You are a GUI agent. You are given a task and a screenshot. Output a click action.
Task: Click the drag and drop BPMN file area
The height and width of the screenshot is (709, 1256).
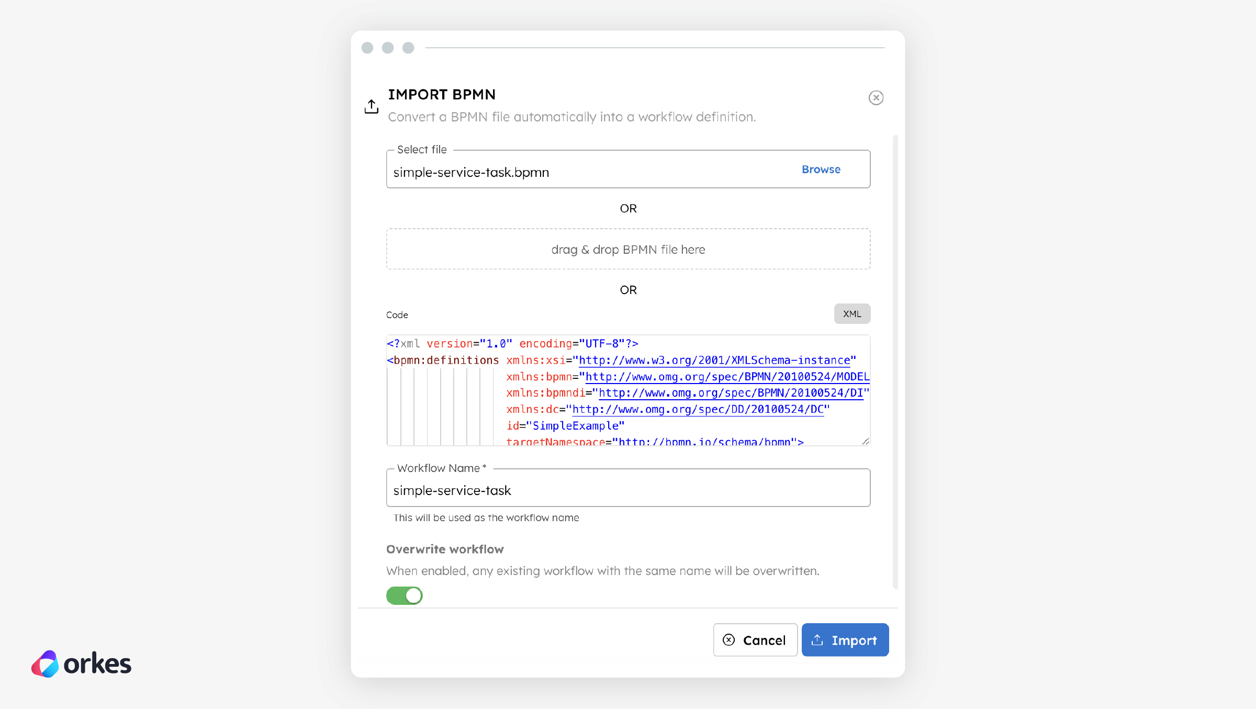coord(628,249)
